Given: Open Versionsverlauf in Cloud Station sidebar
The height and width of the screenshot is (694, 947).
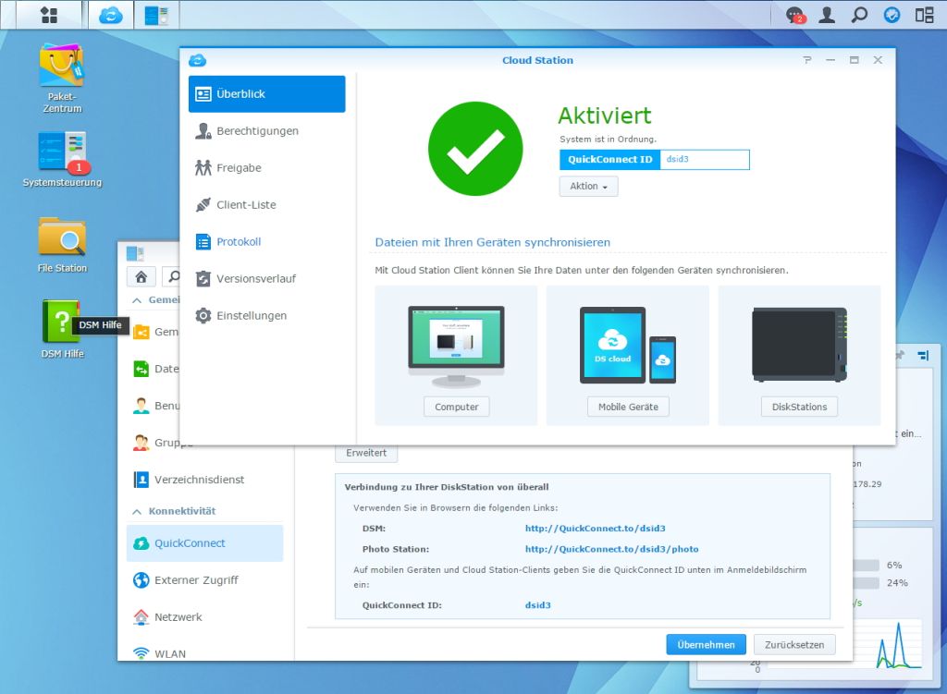Looking at the screenshot, I should click(267, 278).
